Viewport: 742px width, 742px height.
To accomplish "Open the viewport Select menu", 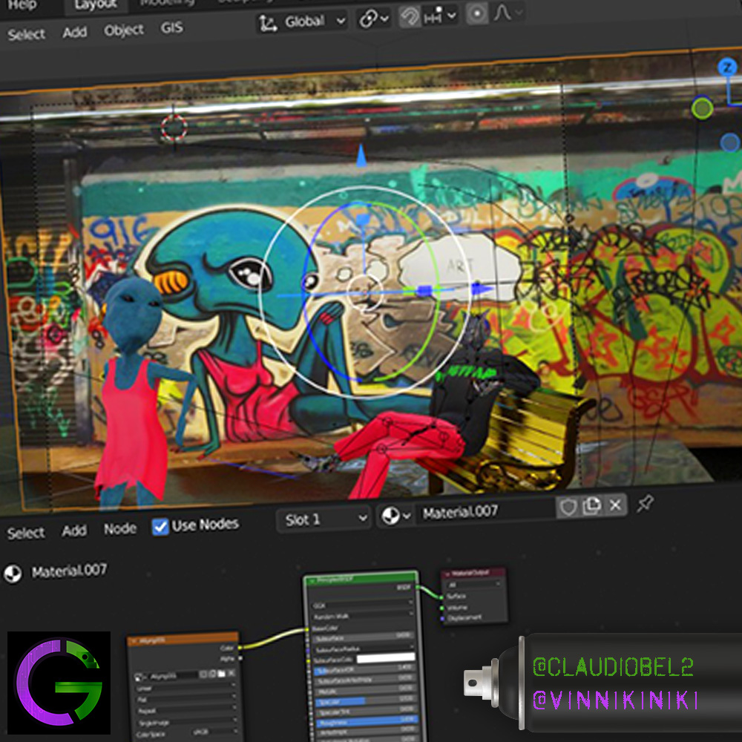I will (26, 34).
